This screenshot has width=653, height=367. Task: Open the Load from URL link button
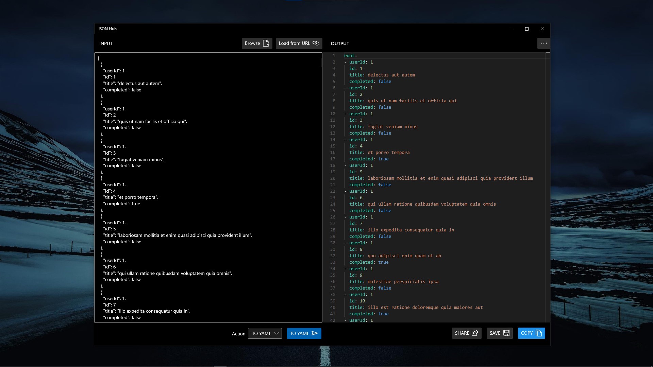299,43
